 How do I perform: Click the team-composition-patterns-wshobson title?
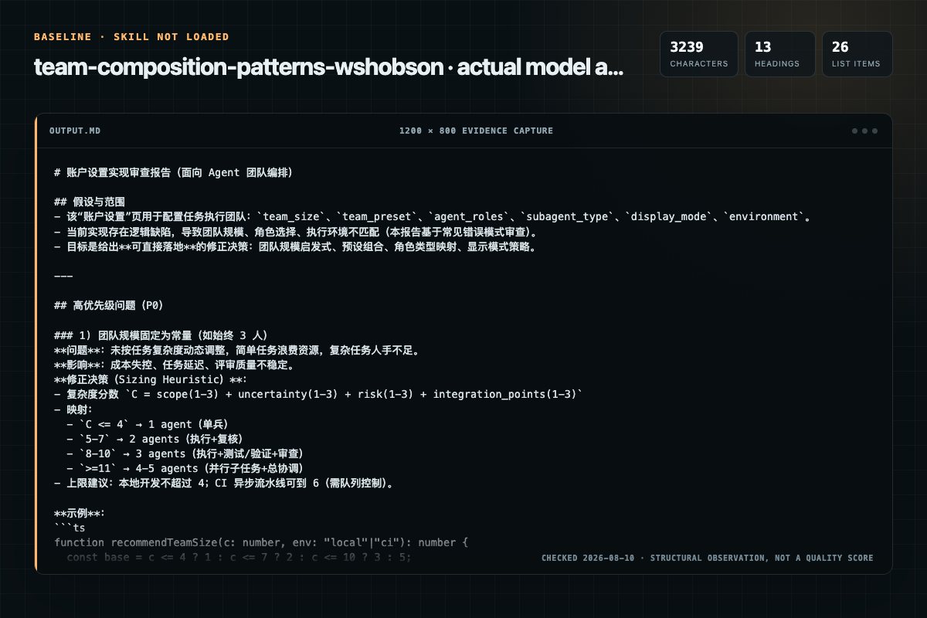click(328, 67)
